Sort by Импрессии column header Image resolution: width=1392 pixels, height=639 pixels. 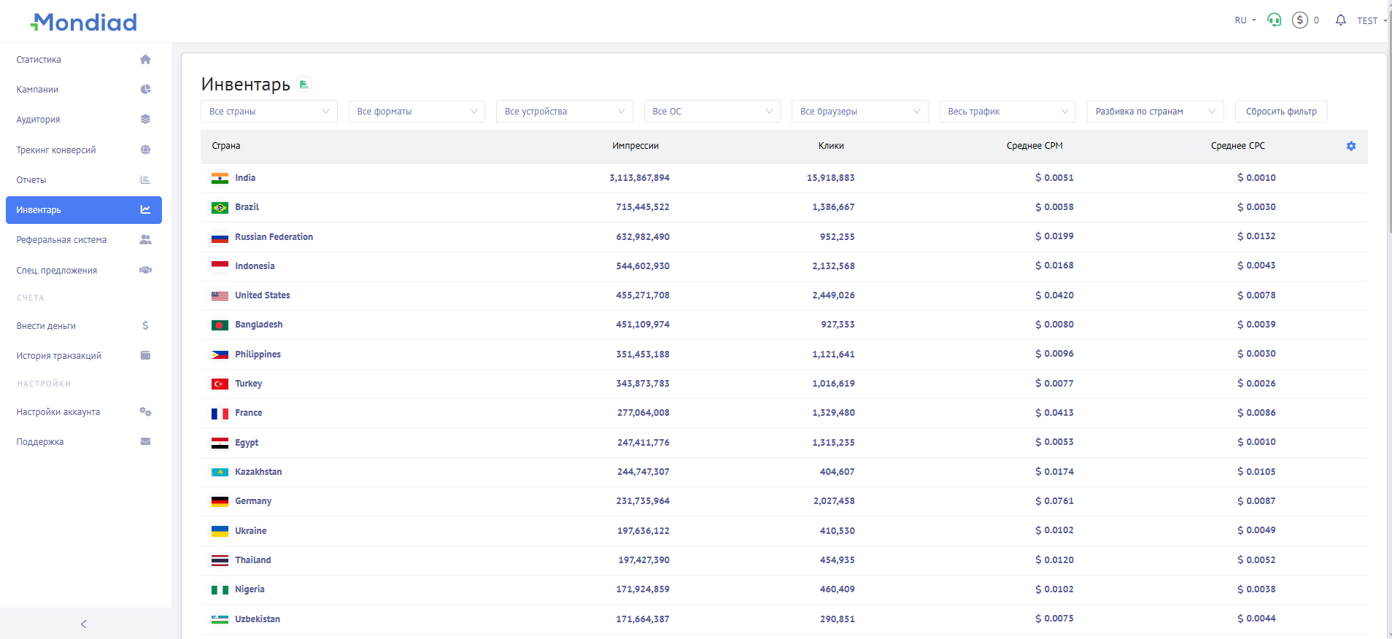635,146
